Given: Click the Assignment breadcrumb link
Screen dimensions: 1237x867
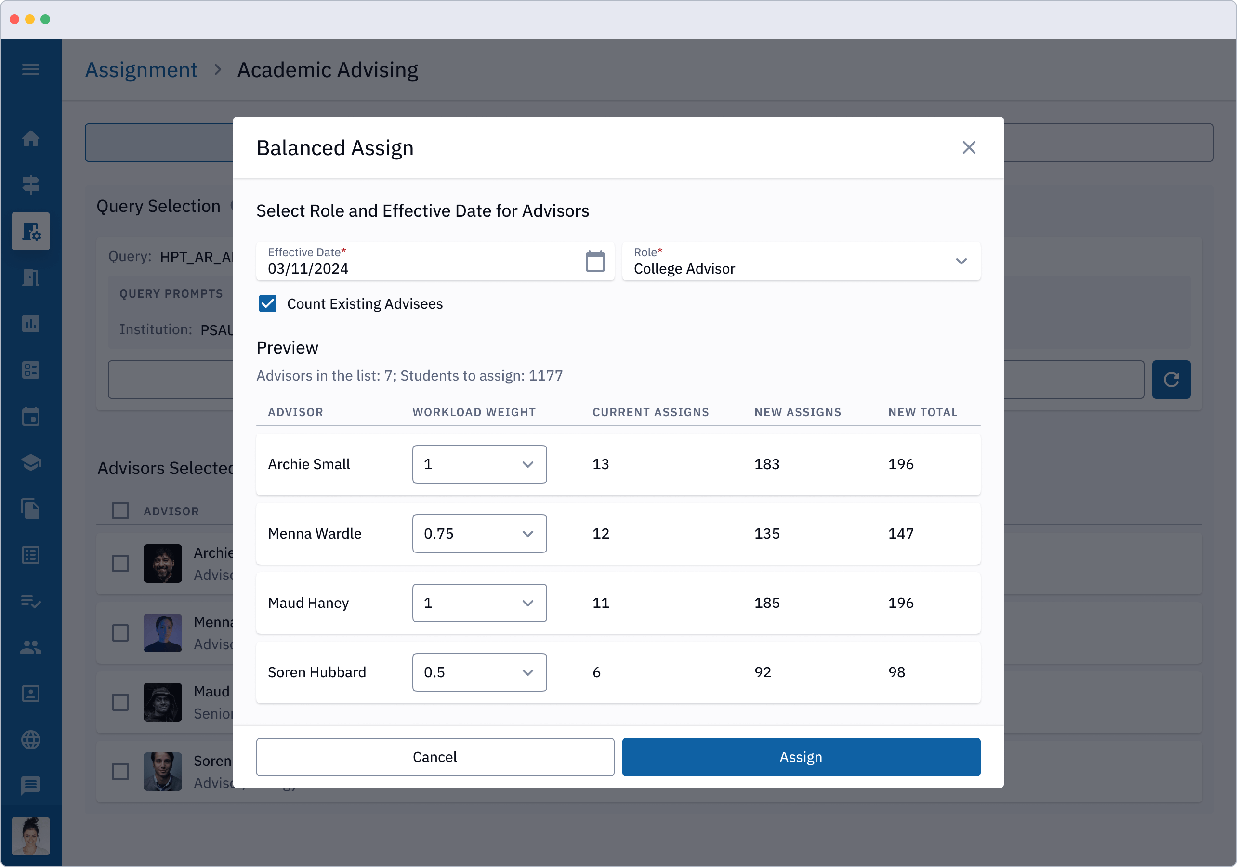Looking at the screenshot, I should [x=141, y=70].
